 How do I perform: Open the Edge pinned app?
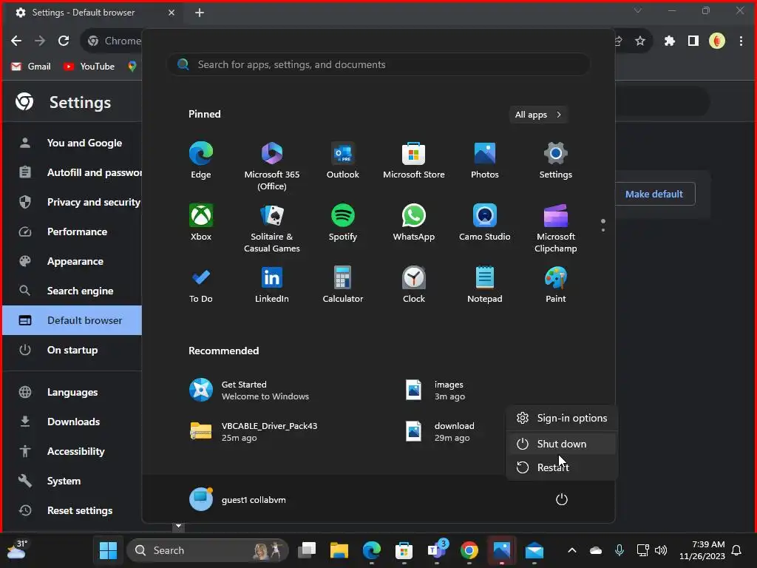tap(201, 160)
